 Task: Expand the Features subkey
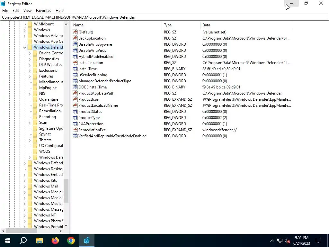point(30,76)
